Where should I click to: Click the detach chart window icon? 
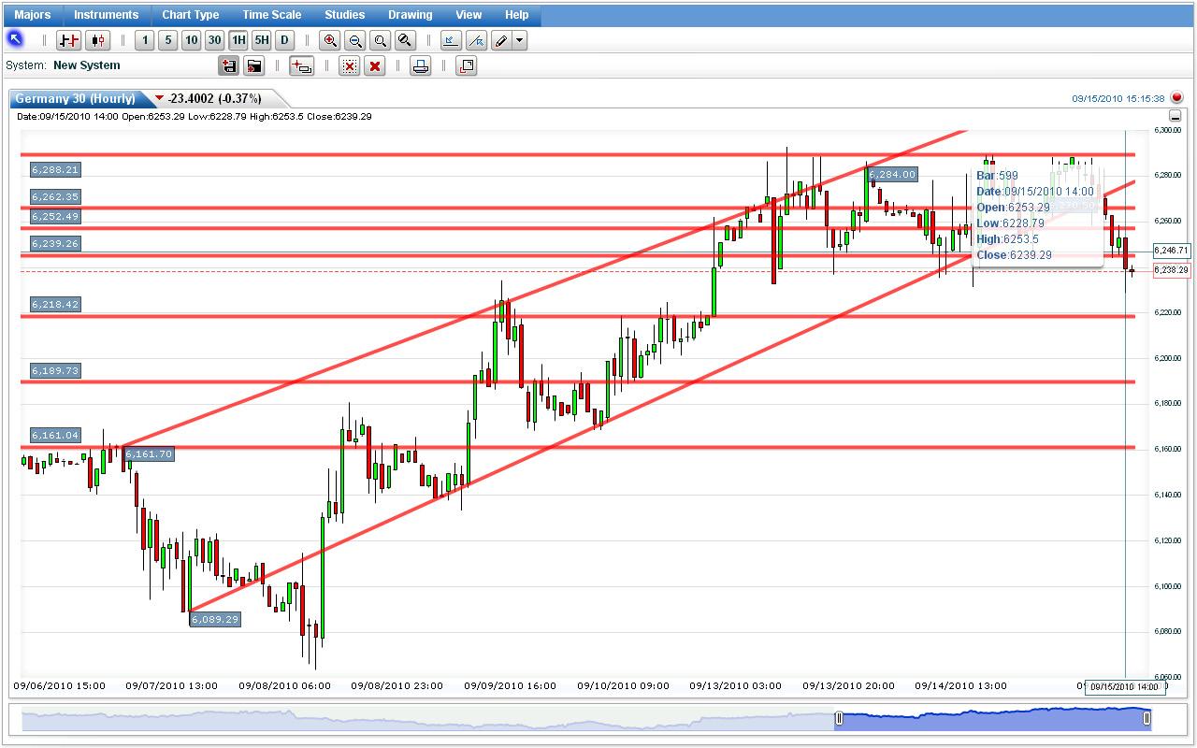[x=467, y=65]
